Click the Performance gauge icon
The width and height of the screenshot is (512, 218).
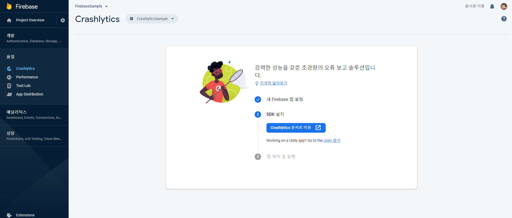point(9,77)
